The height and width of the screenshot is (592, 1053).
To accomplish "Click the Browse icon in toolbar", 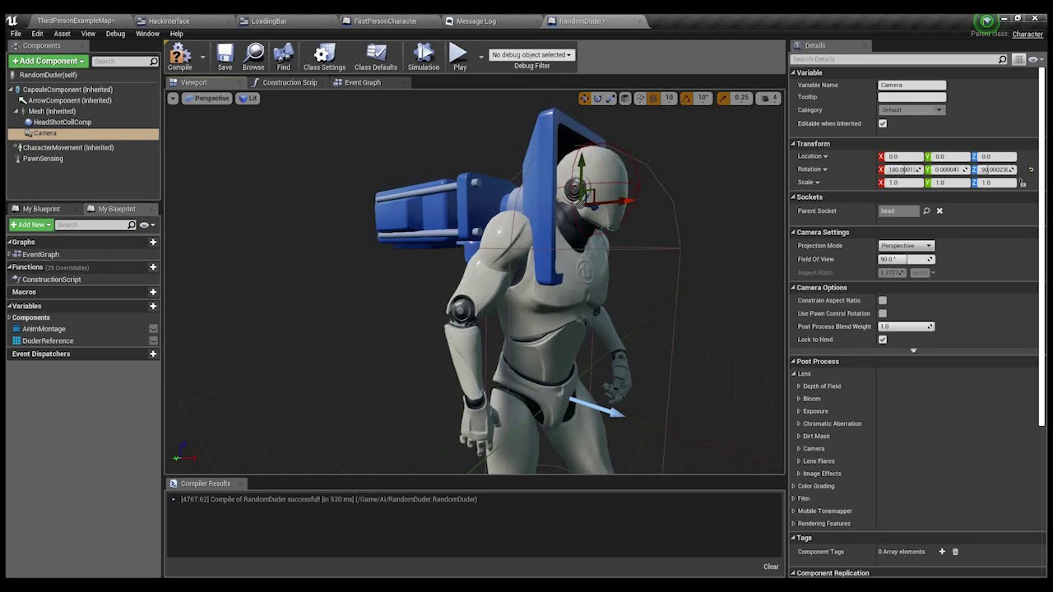I will [253, 56].
